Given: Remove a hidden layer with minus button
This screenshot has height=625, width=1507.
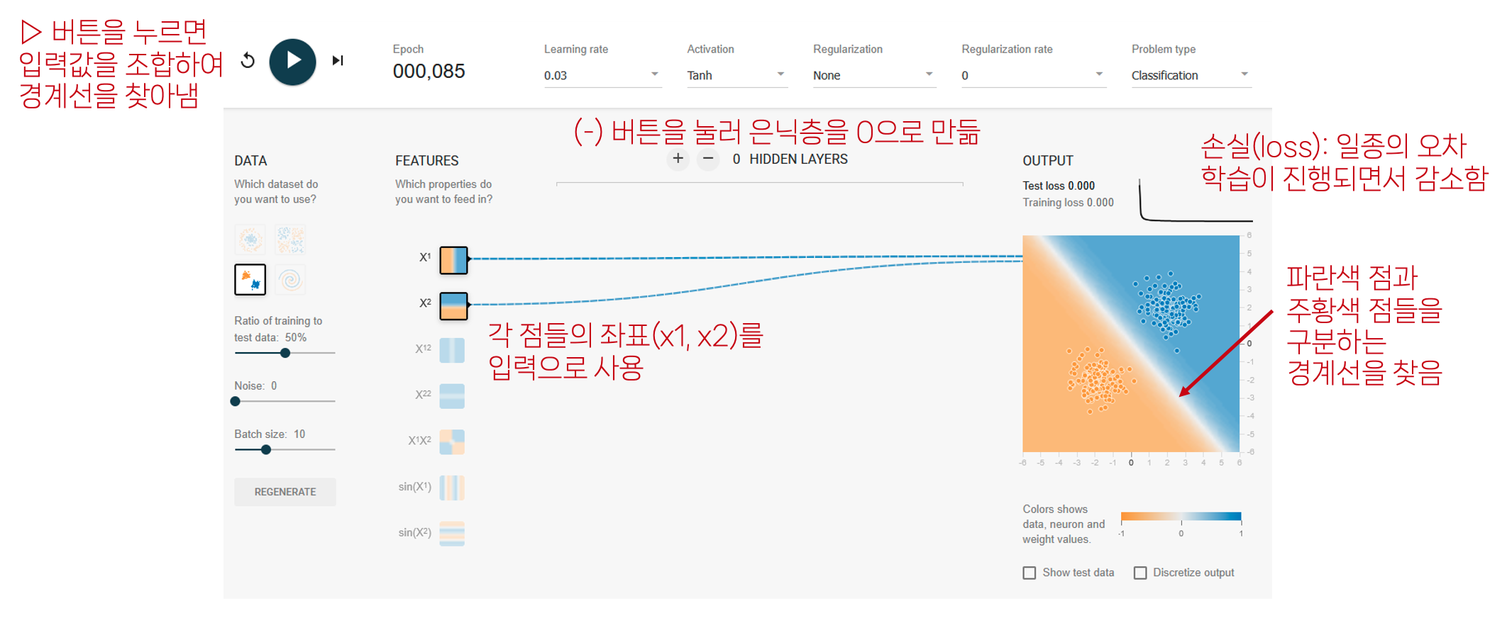Looking at the screenshot, I should pyautogui.click(x=707, y=159).
